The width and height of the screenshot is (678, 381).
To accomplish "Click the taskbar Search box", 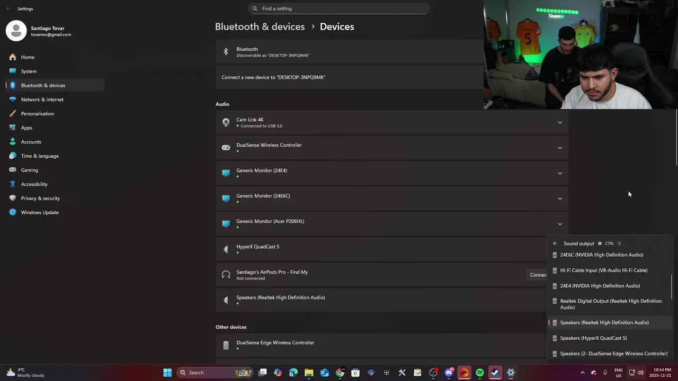I will click(x=214, y=373).
